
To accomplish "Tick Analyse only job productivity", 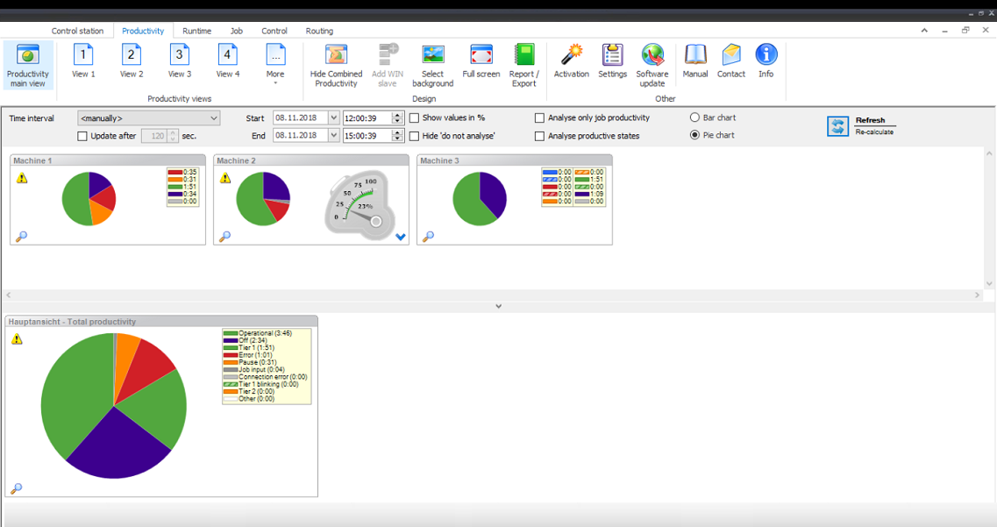I will click(540, 118).
